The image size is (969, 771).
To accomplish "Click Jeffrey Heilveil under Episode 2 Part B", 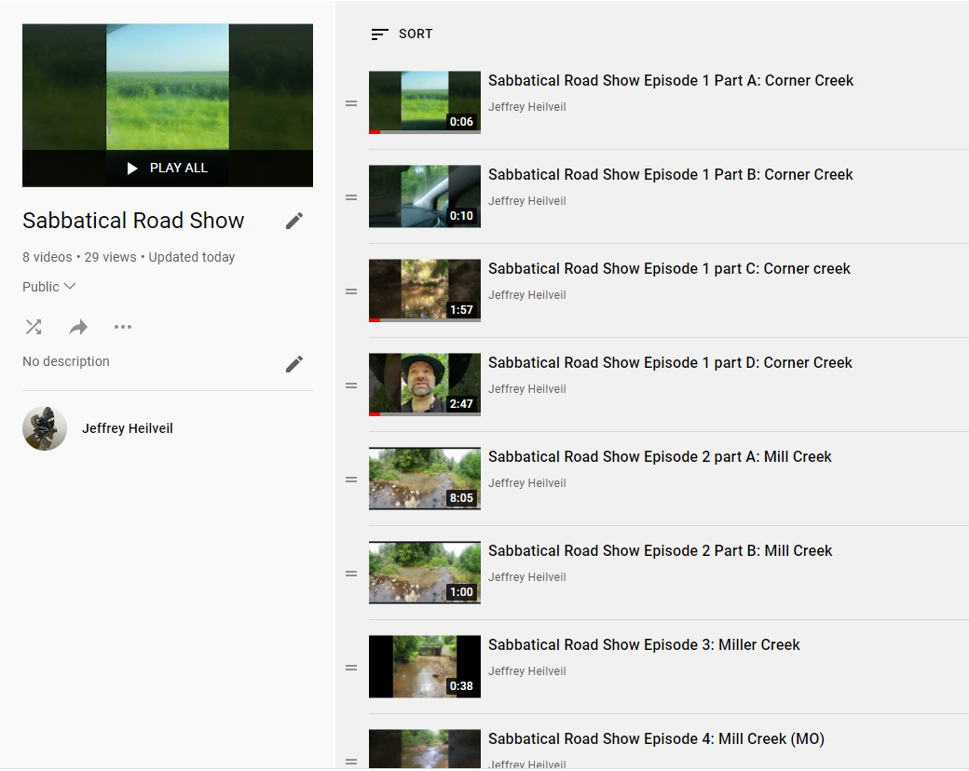I will (527, 576).
